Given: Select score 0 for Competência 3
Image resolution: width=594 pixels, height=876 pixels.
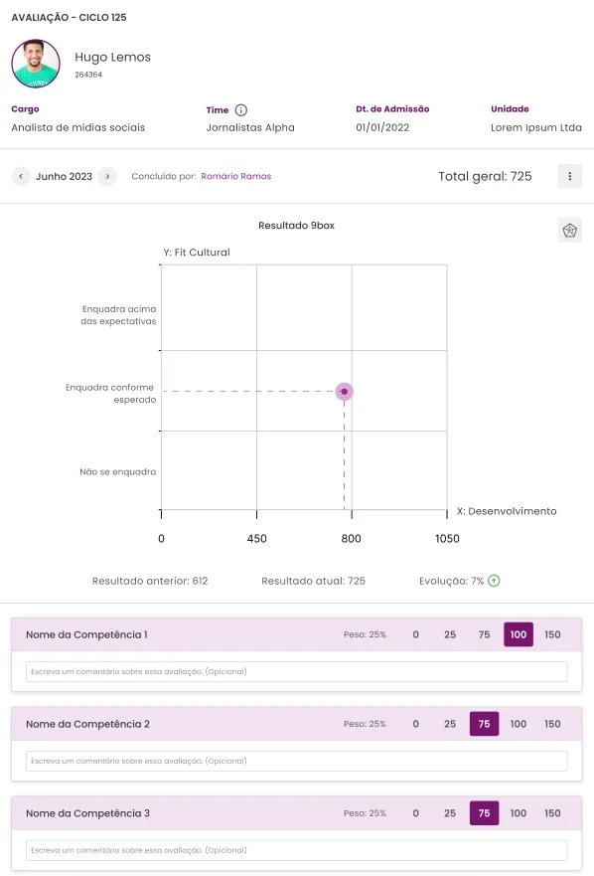Looking at the screenshot, I should [x=416, y=813].
